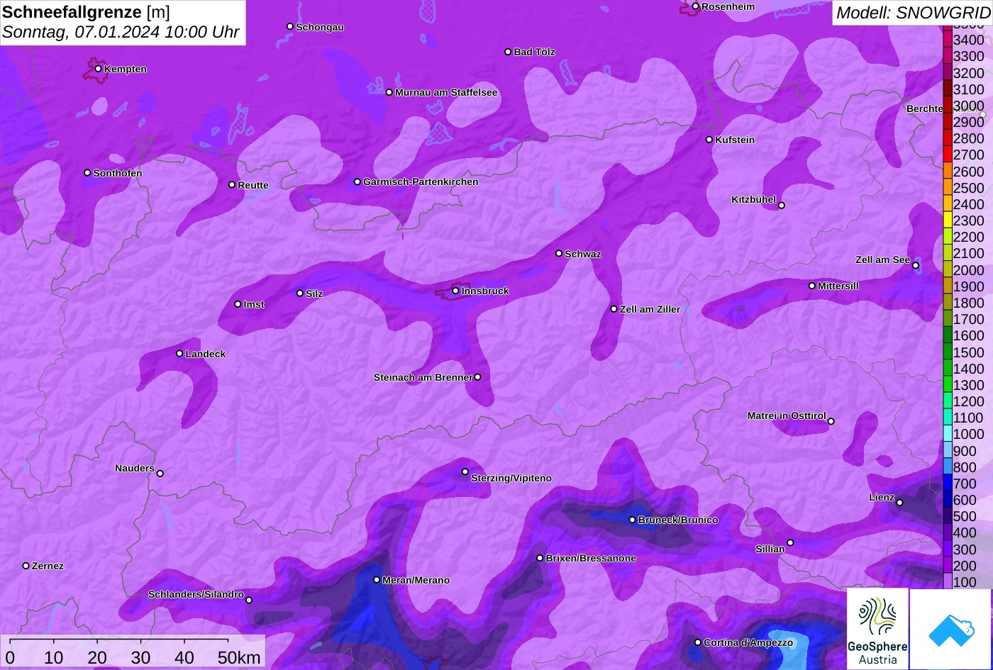Click the Zell am See marker
This screenshot has height=670, width=993.
916,266
